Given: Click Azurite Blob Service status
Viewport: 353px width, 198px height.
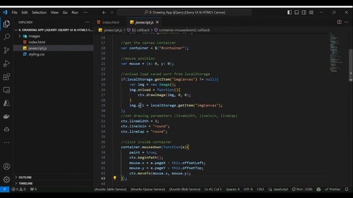Looking at the screenshot, I should (x=185, y=189).
